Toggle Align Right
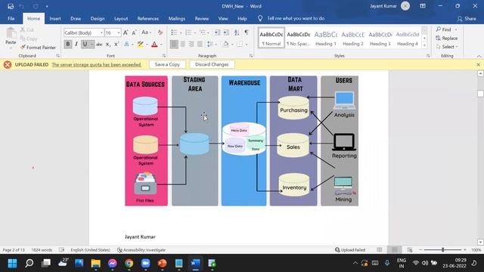484x272 pixels. (191, 45)
